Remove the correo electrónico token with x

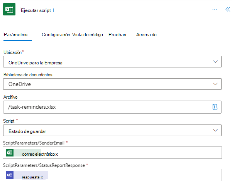point(56,154)
